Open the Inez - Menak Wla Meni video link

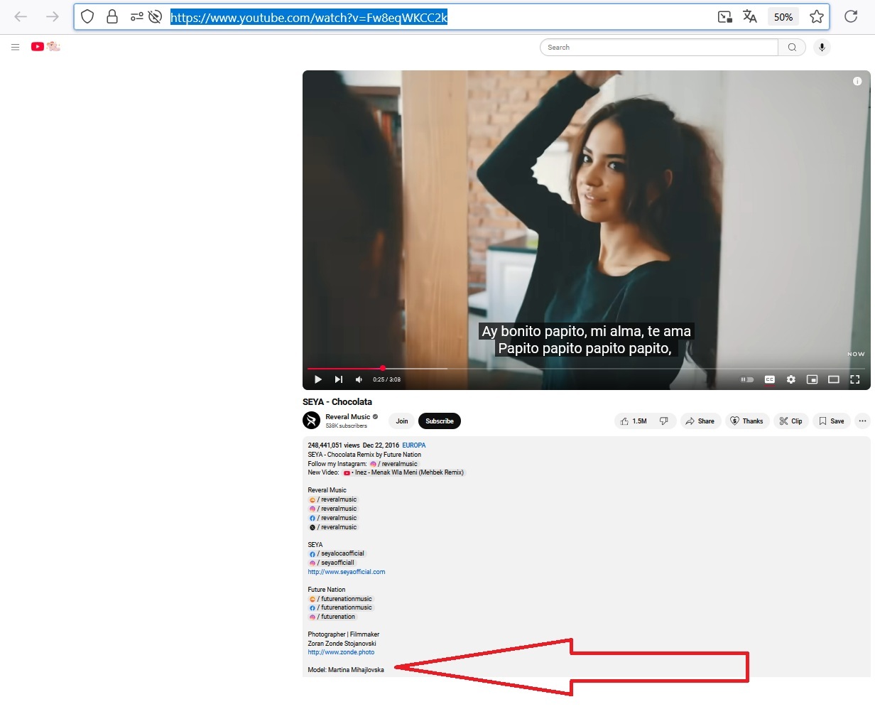403,472
